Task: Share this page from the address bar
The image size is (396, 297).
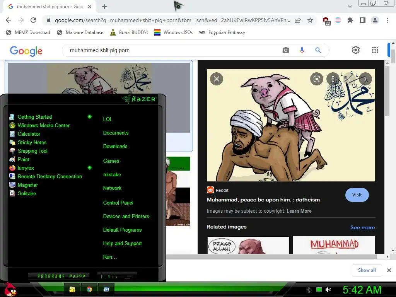Action: pos(298,20)
